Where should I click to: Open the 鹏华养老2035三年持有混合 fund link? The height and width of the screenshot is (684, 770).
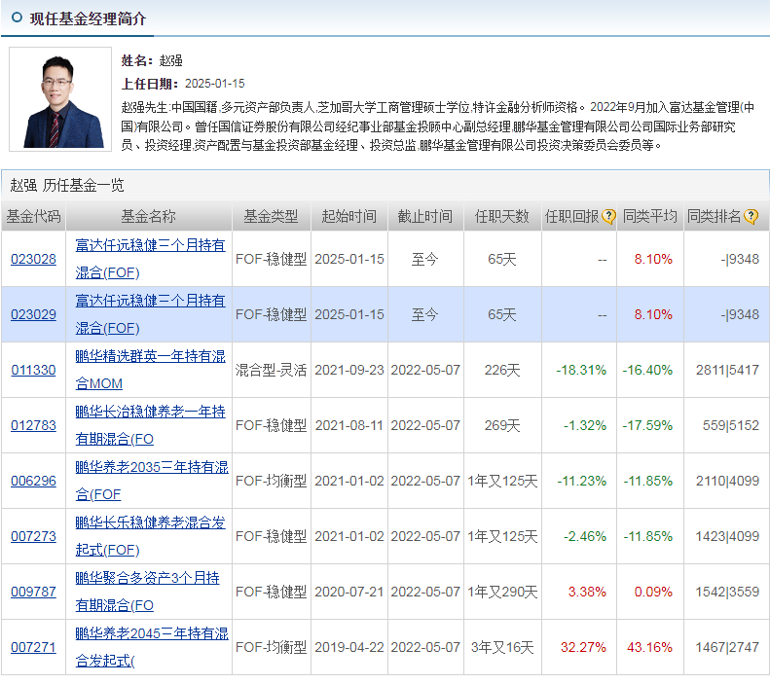[x=152, y=481]
